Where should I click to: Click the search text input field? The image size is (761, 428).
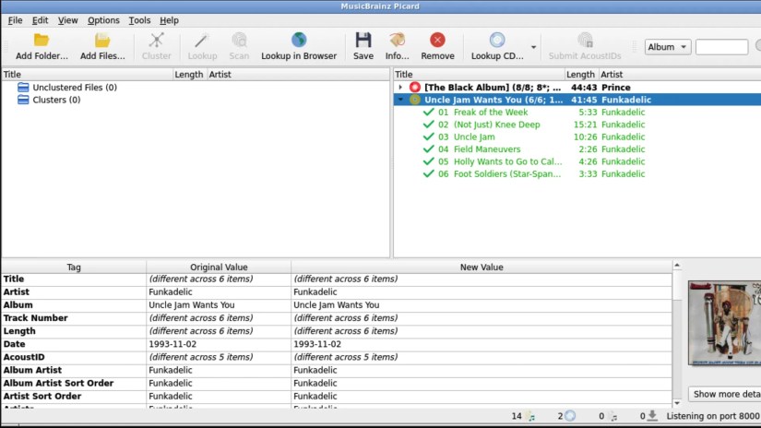coord(721,47)
